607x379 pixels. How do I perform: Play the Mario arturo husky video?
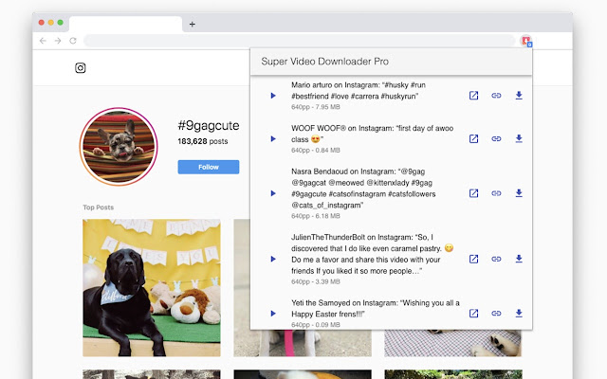tap(273, 96)
